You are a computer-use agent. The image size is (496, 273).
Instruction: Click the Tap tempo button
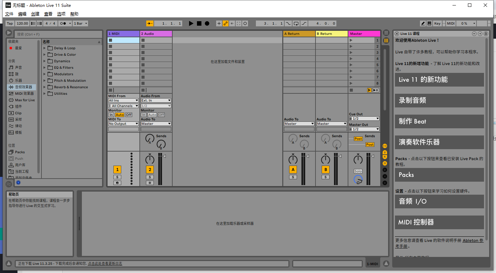(10, 23)
